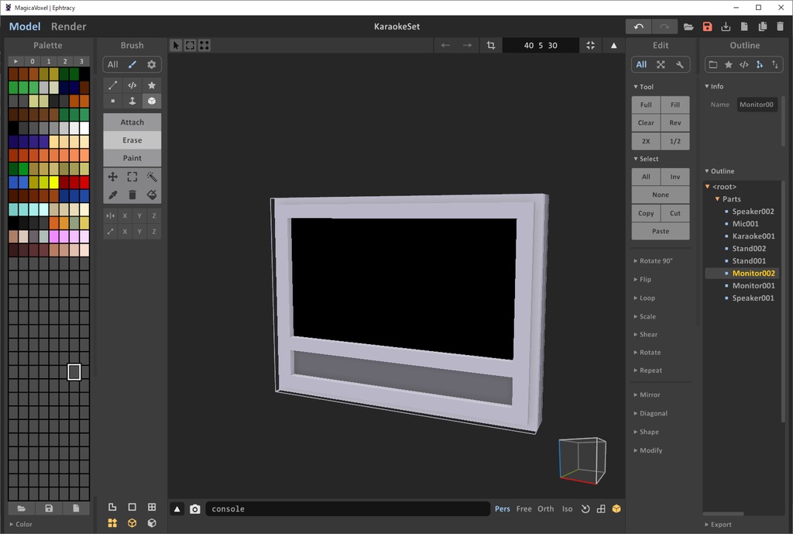Click the Full tool button

(646, 105)
